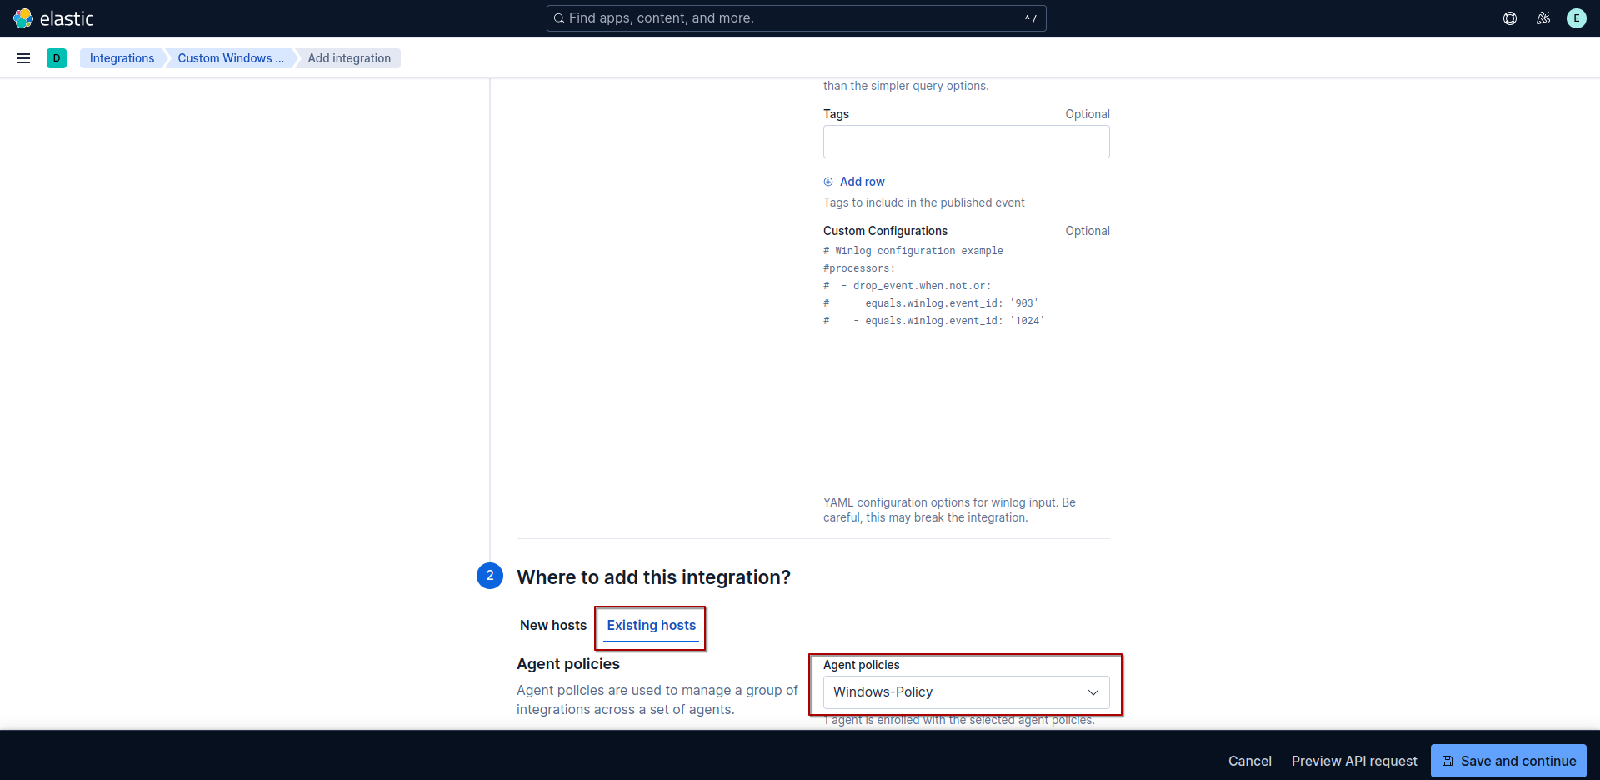
Task: Click the '# Winlog configuration example' line
Action: 913,251
